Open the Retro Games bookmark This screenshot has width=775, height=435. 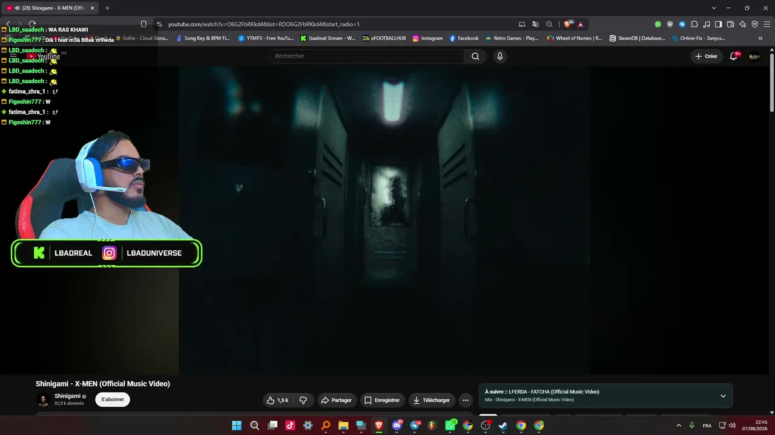[512, 38]
